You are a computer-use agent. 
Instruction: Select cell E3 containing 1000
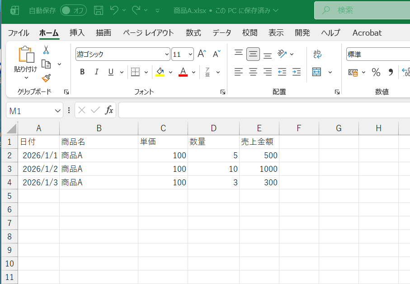tap(259, 169)
